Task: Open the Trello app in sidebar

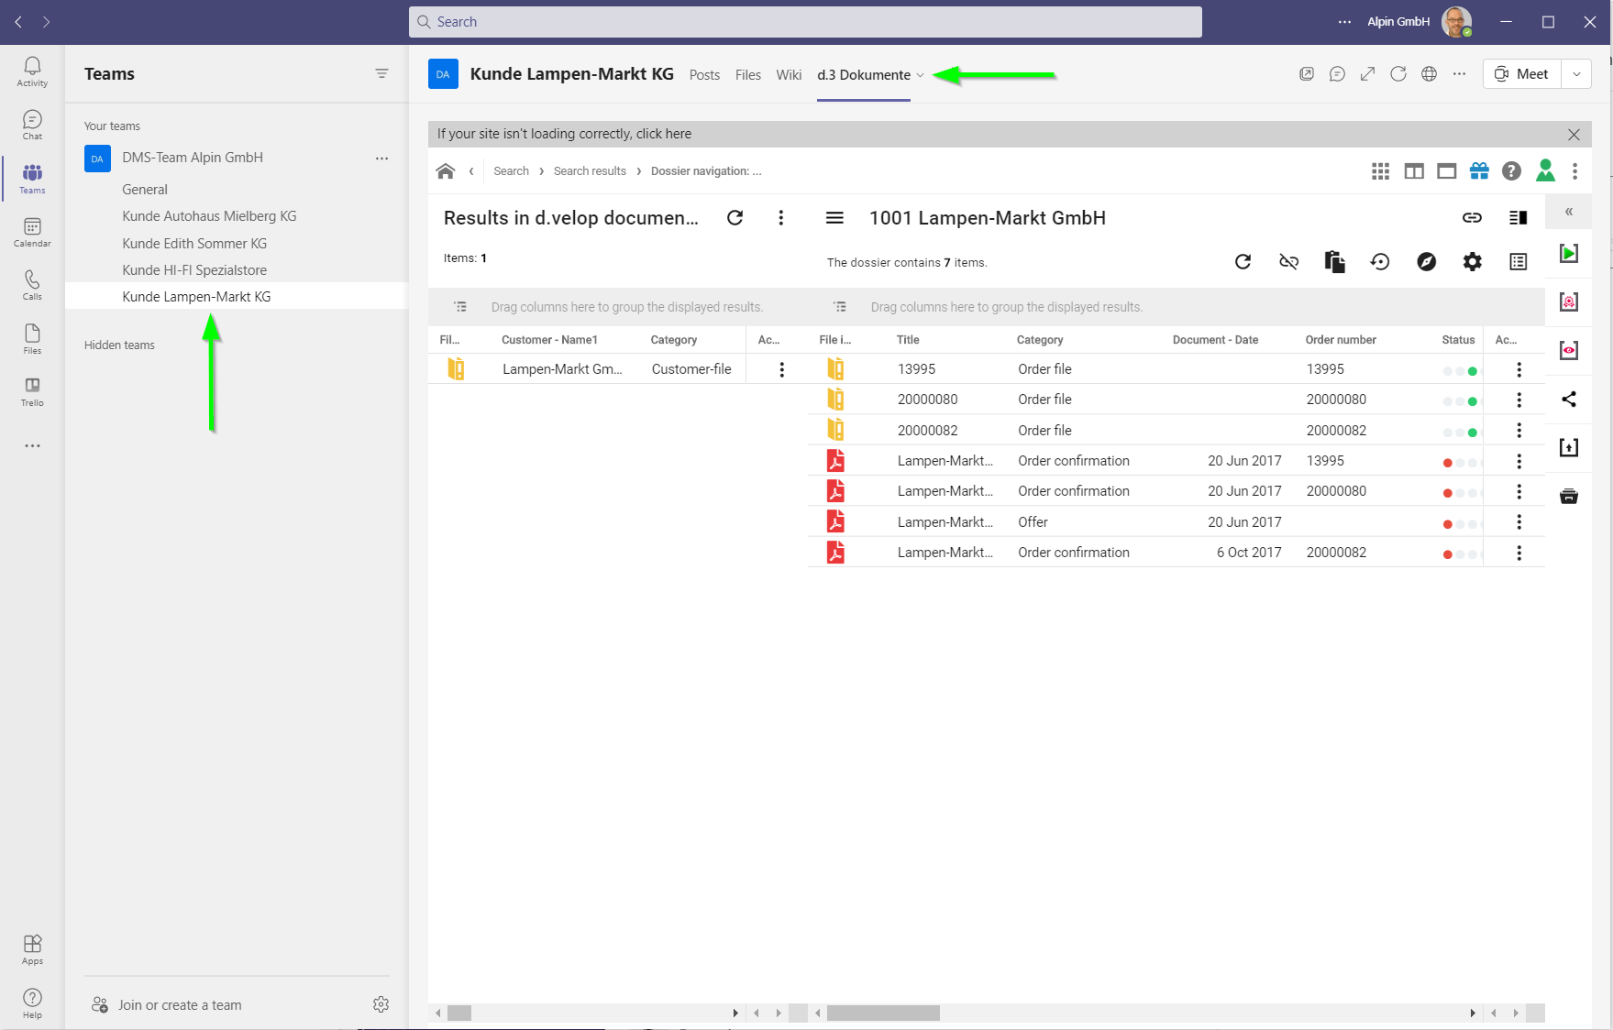Action: [32, 391]
